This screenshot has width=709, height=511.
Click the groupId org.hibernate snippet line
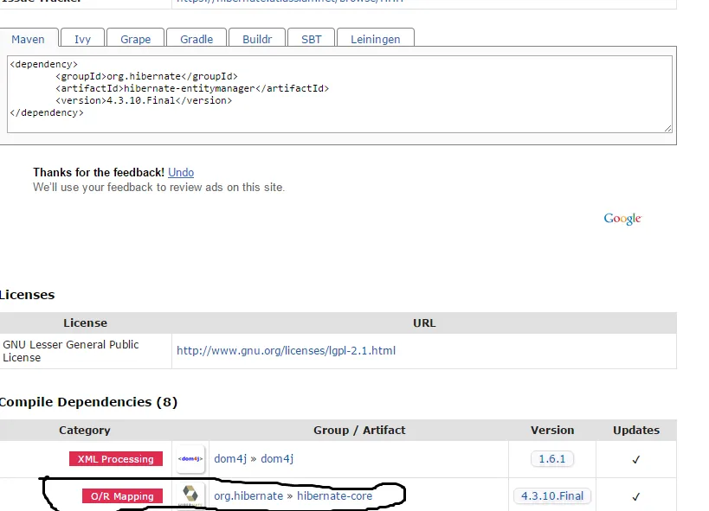[x=146, y=76]
